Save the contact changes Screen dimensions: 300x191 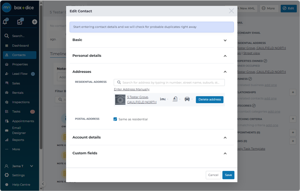coord(228,175)
